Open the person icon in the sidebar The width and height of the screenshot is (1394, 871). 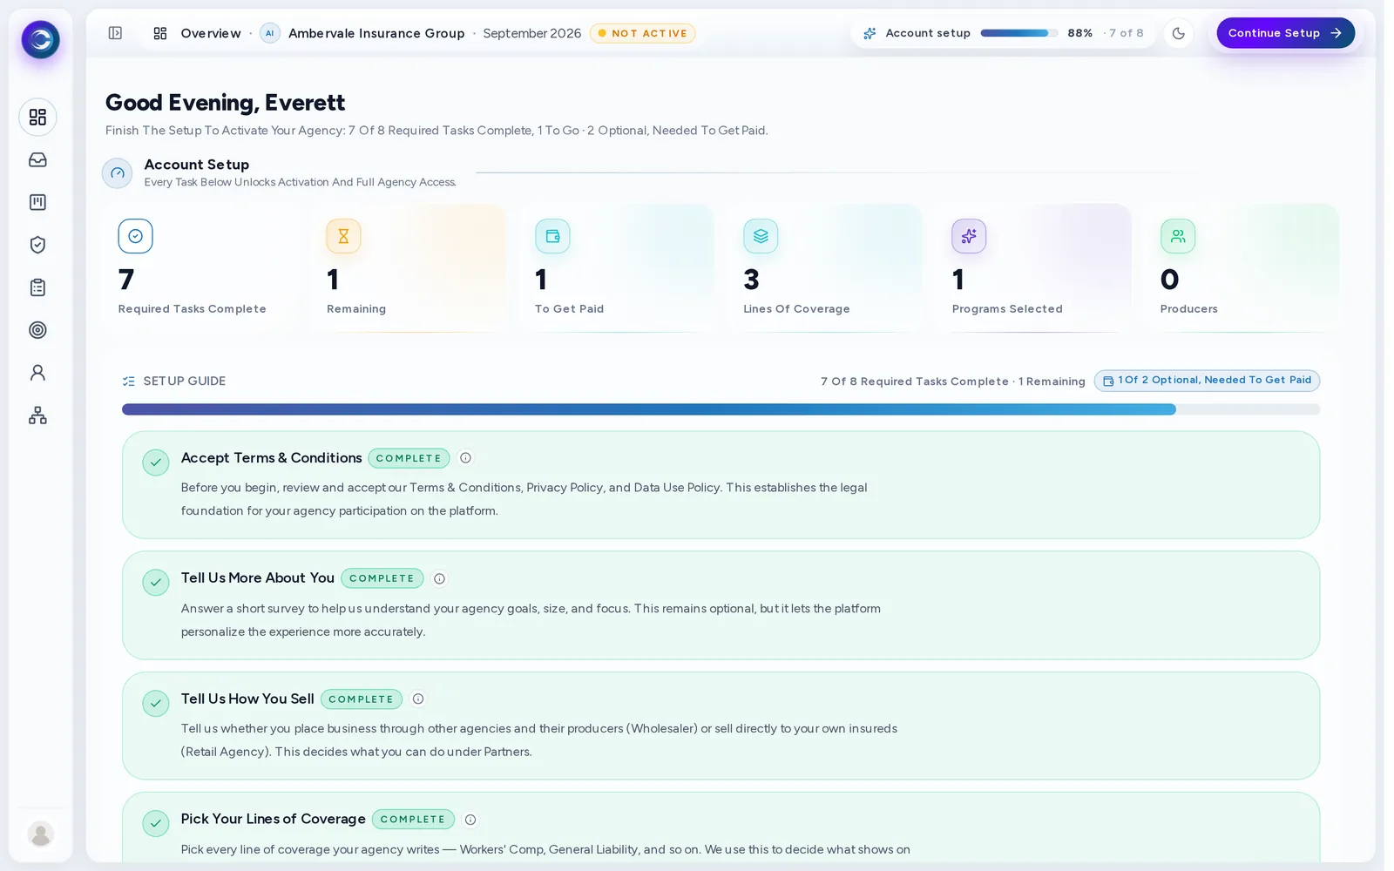[x=37, y=373]
